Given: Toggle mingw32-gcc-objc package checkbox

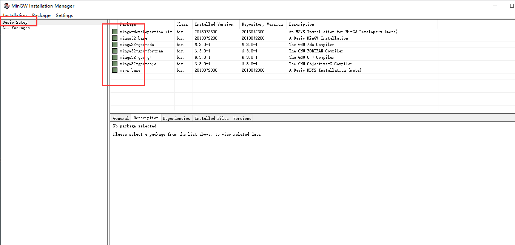Looking at the screenshot, I should coord(115,64).
